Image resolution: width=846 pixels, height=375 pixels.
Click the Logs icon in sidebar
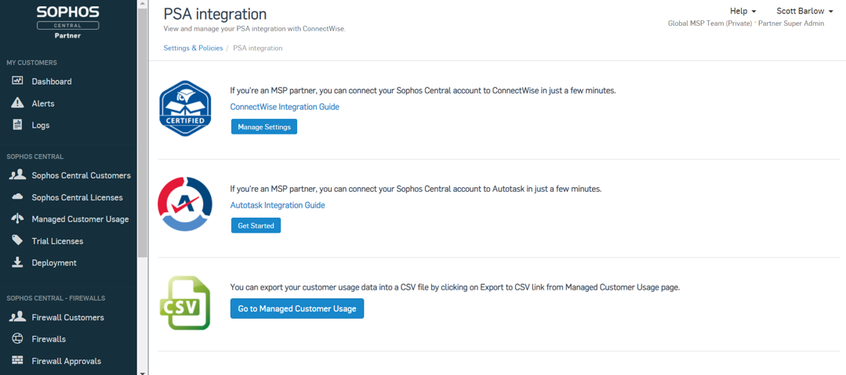17,125
